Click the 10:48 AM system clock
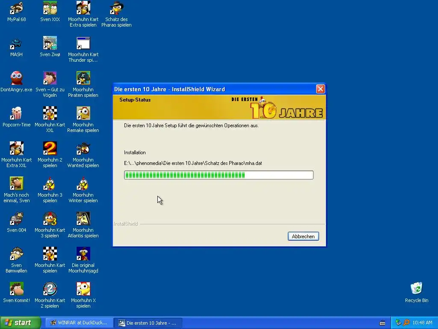The image size is (438, 329). point(422,323)
